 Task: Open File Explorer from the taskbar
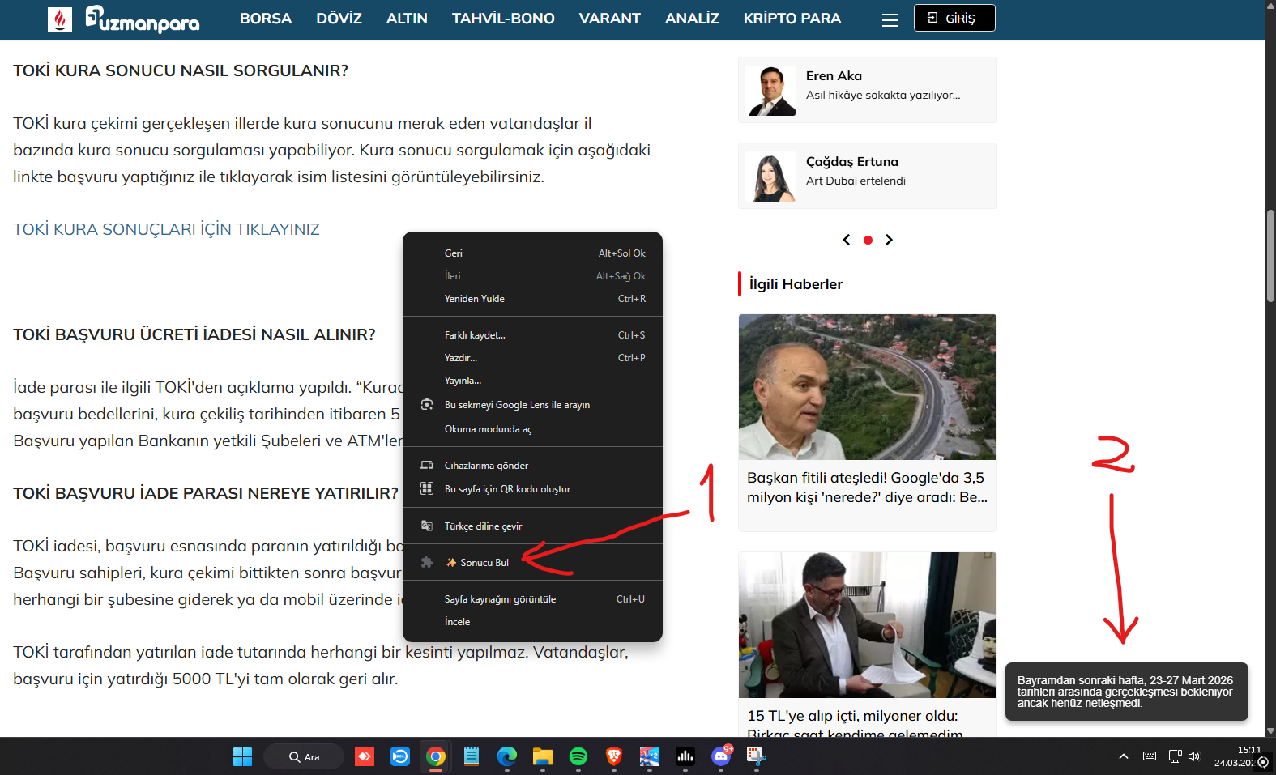(543, 756)
